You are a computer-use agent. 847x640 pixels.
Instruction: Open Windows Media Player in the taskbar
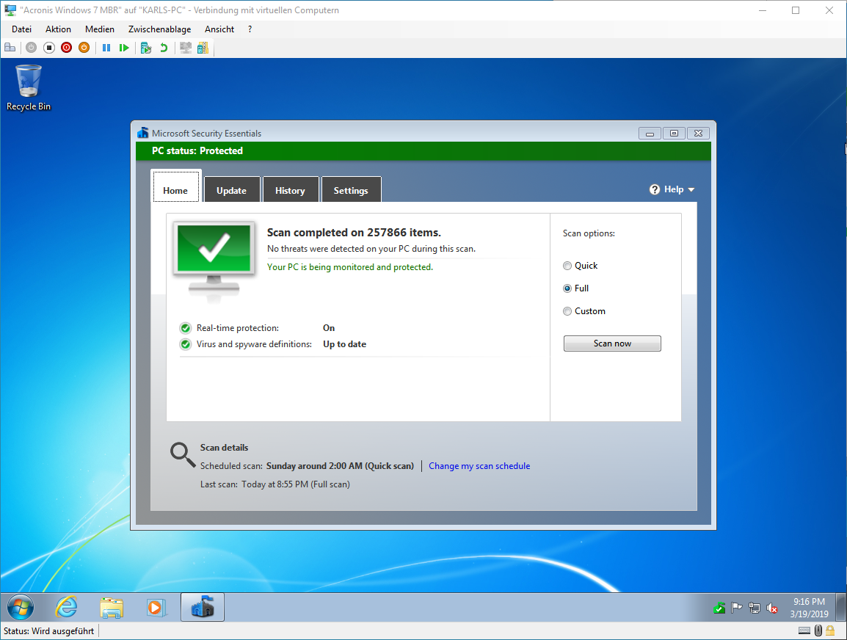(155, 607)
